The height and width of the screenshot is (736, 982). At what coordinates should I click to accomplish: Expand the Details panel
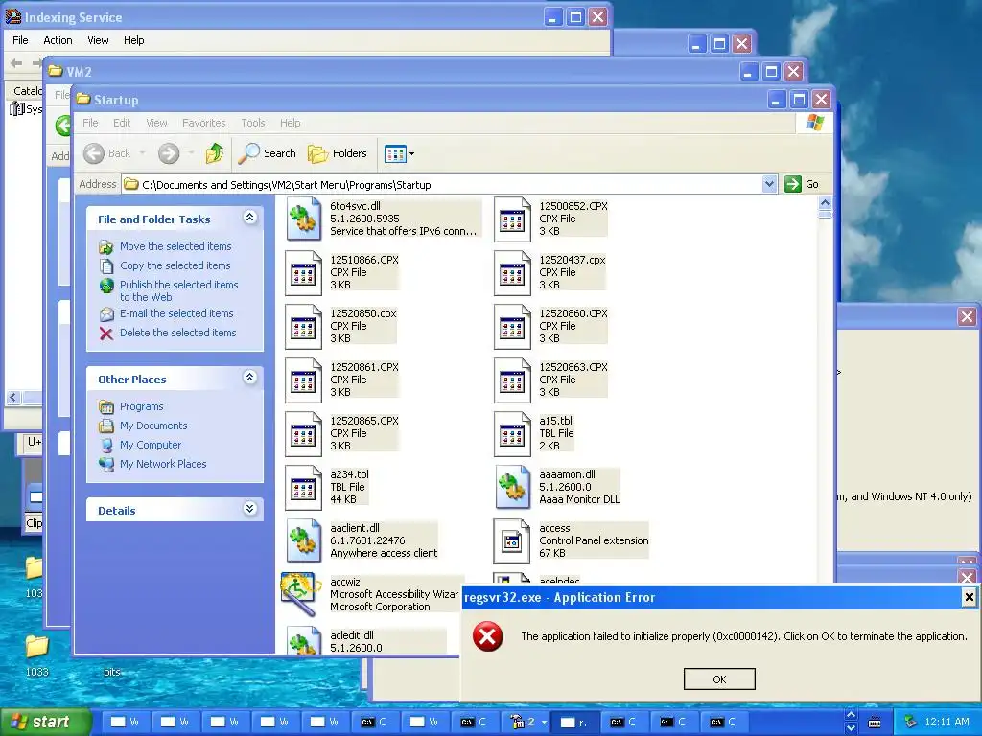249,508
